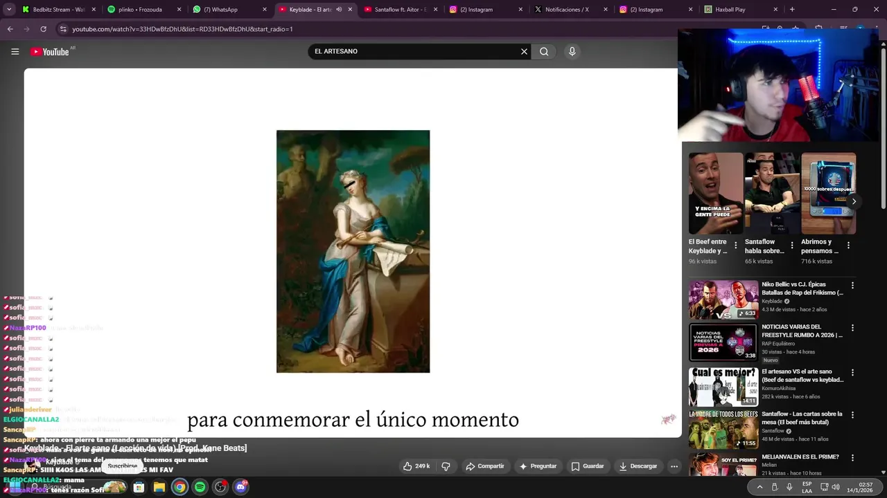Image resolution: width=887 pixels, height=498 pixels.
Task: Open a new browser tab
Action: click(792, 10)
